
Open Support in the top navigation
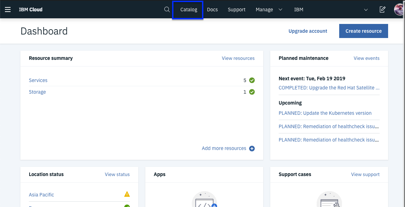tap(236, 10)
